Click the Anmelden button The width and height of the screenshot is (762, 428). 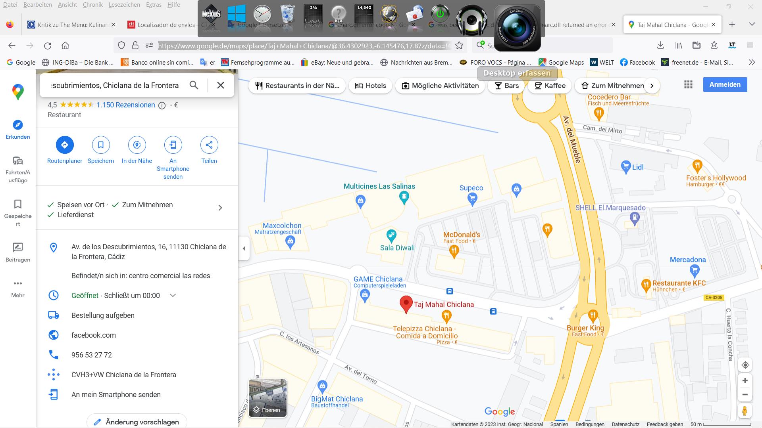pos(725,84)
